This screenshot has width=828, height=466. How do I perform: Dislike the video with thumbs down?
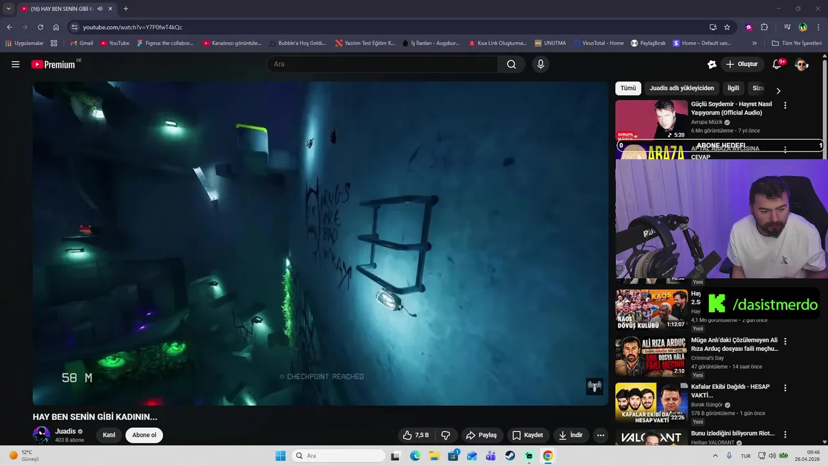[x=446, y=435]
